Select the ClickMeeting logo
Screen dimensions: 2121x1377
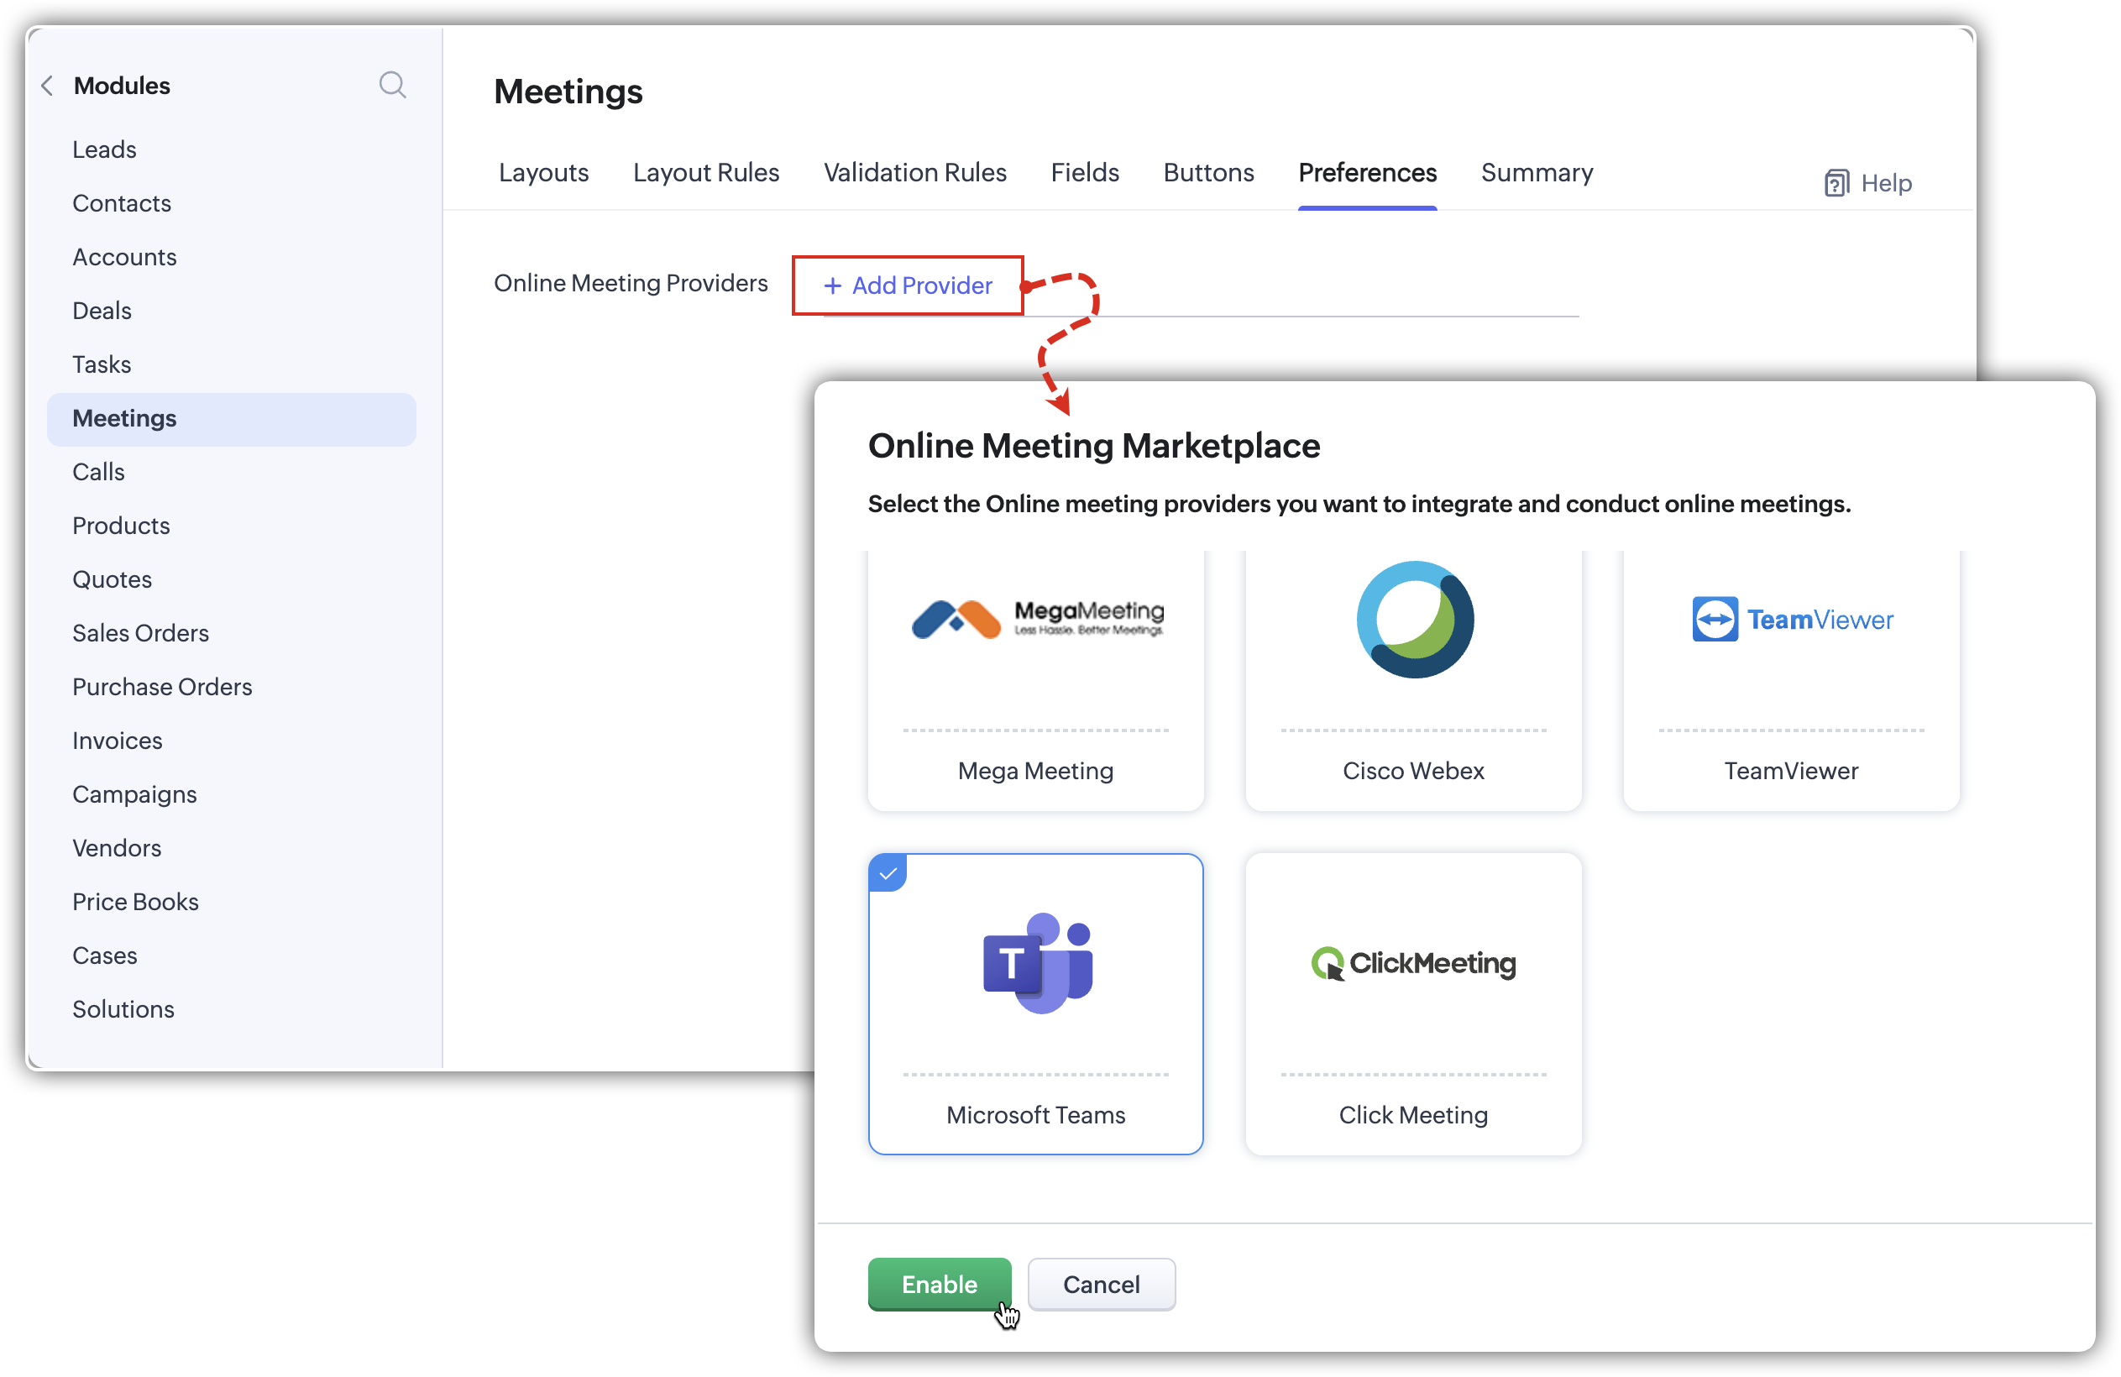pos(1413,963)
